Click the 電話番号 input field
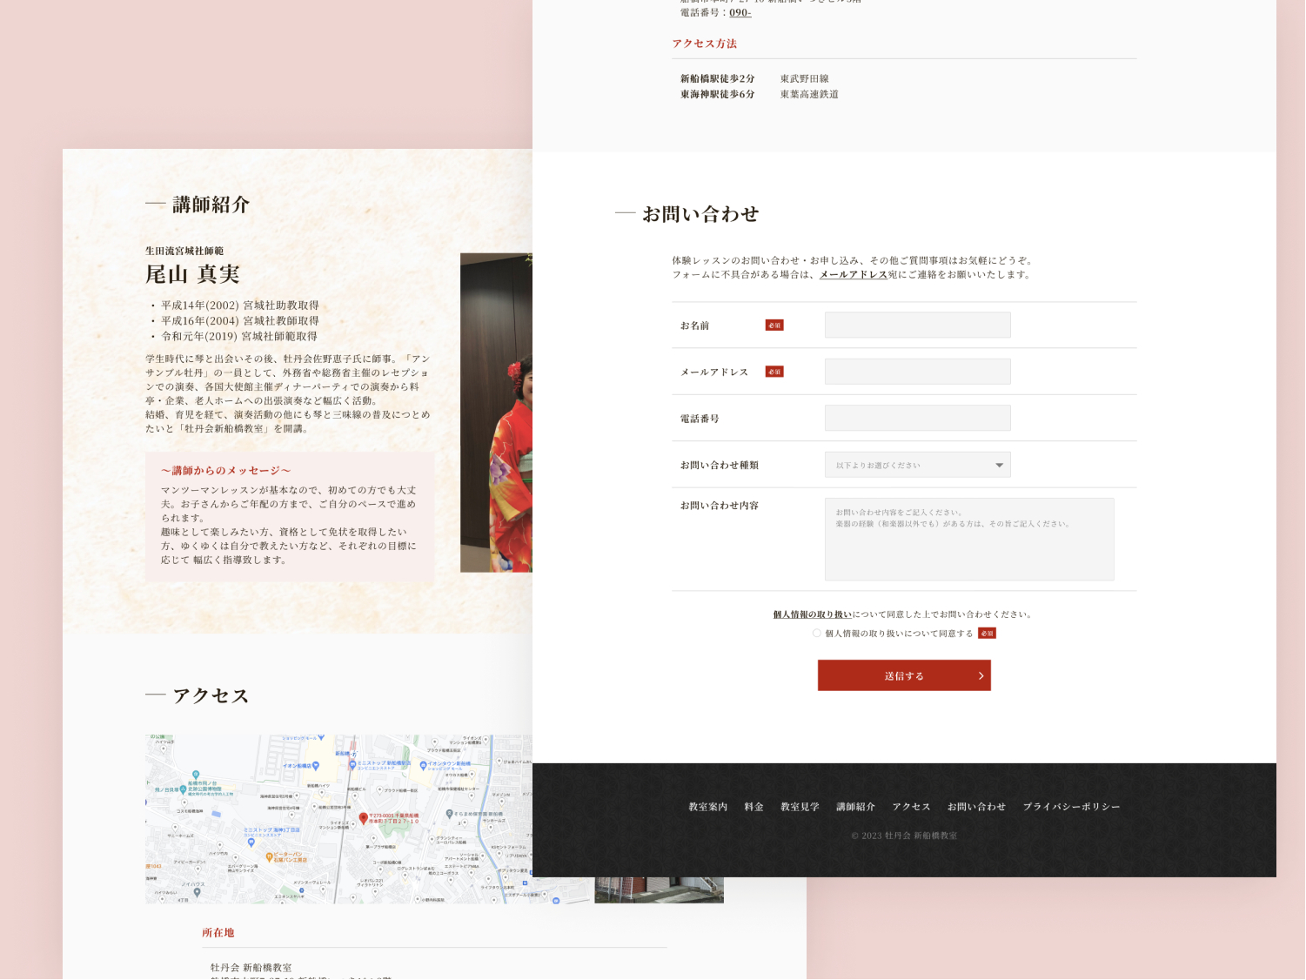Screen dimensions: 1306x980 click(917, 418)
